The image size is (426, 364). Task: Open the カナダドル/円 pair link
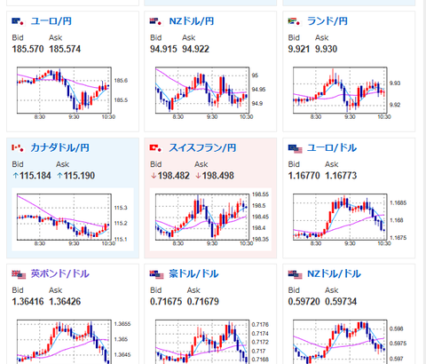coord(59,147)
